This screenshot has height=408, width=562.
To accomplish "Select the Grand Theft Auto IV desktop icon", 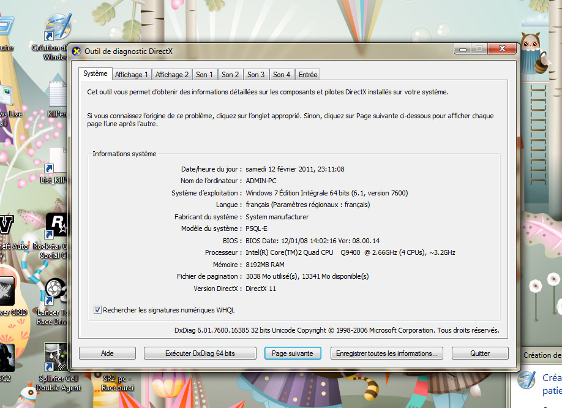I will pyautogui.click(x=6, y=226).
